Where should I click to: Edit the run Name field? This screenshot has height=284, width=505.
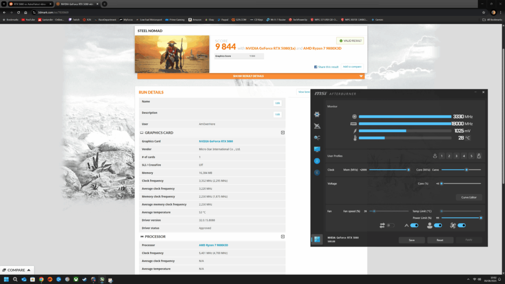277,103
